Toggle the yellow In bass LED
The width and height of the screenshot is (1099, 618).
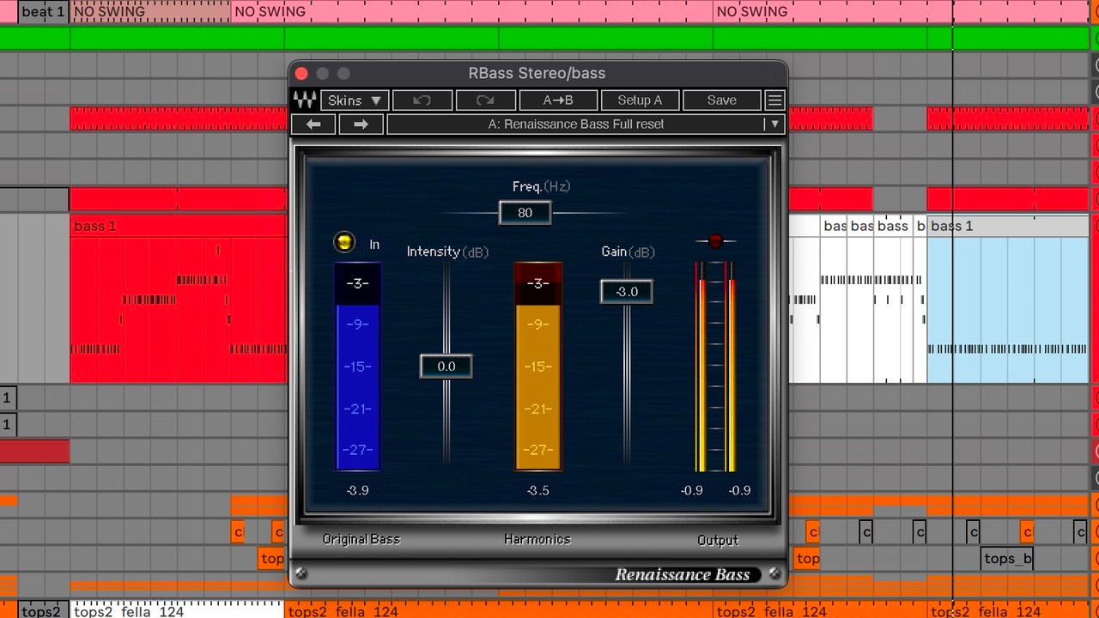click(x=344, y=243)
